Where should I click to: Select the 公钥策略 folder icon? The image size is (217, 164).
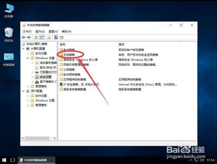tap(61, 69)
